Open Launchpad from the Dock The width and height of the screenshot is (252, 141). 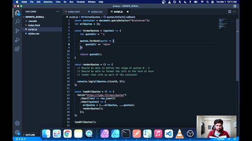(57, 134)
